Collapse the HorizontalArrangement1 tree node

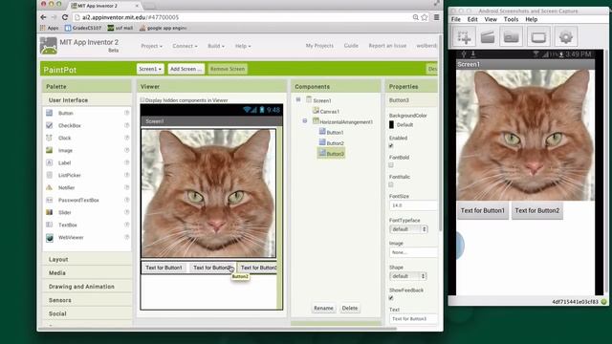(x=305, y=121)
